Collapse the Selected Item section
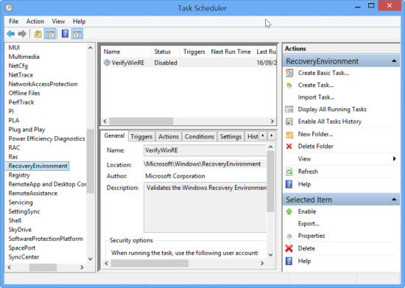 point(394,199)
